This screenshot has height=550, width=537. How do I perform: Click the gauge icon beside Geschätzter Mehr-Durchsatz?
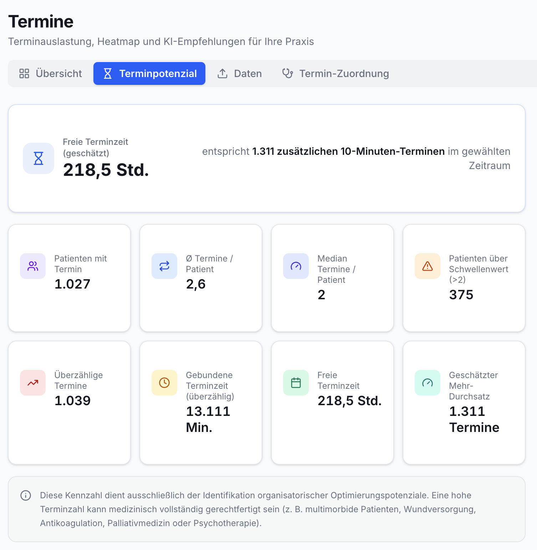click(x=428, y=383)
